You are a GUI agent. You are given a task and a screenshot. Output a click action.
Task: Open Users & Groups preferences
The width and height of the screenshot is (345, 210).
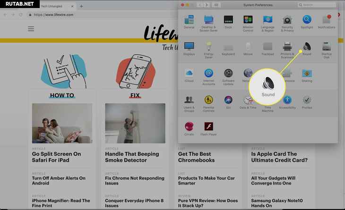(x=189, y=104)
